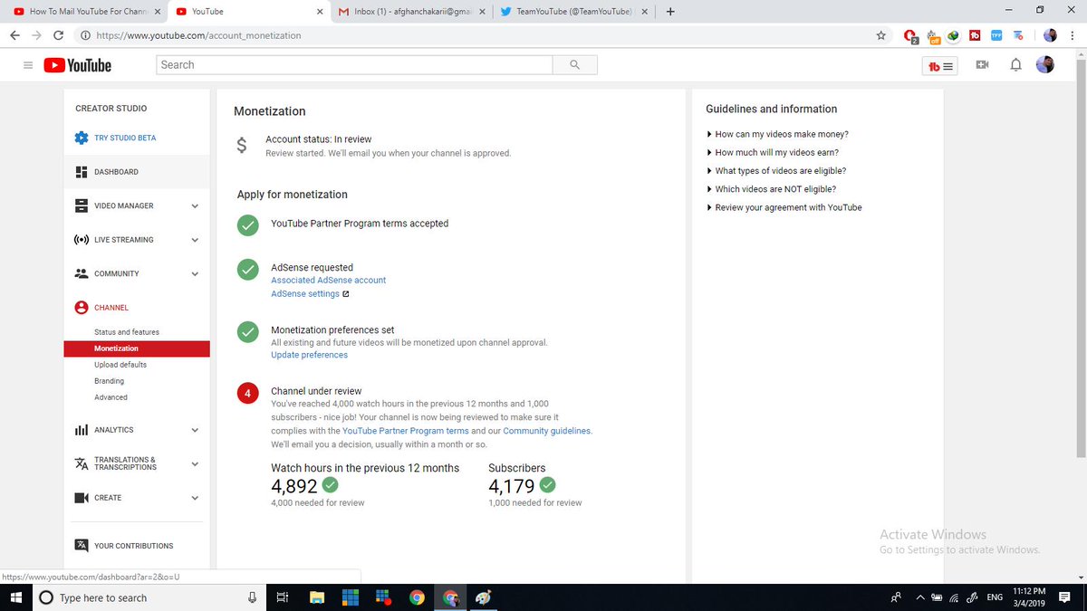Click the red extension icon with badge 2
1087x611 pixels.
(909, 36)
